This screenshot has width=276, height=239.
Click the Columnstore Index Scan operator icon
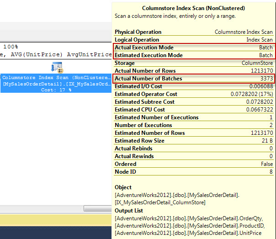[57, 68]
